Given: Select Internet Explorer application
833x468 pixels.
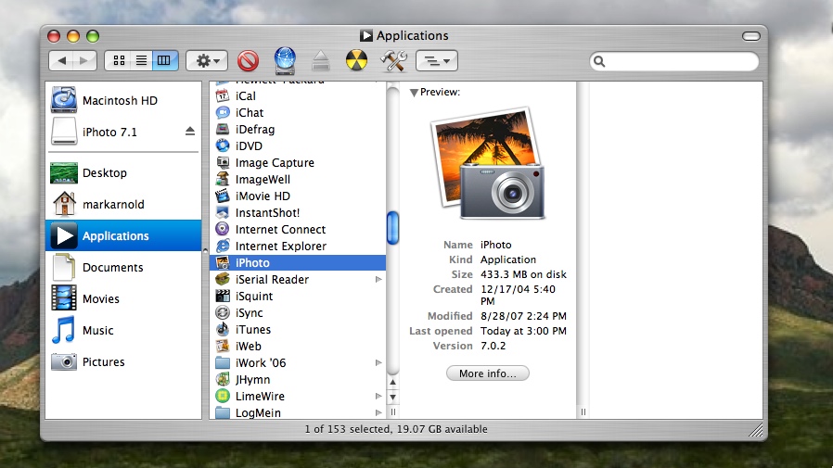Looking at the screenshot, I should click(x=298, y=247).
